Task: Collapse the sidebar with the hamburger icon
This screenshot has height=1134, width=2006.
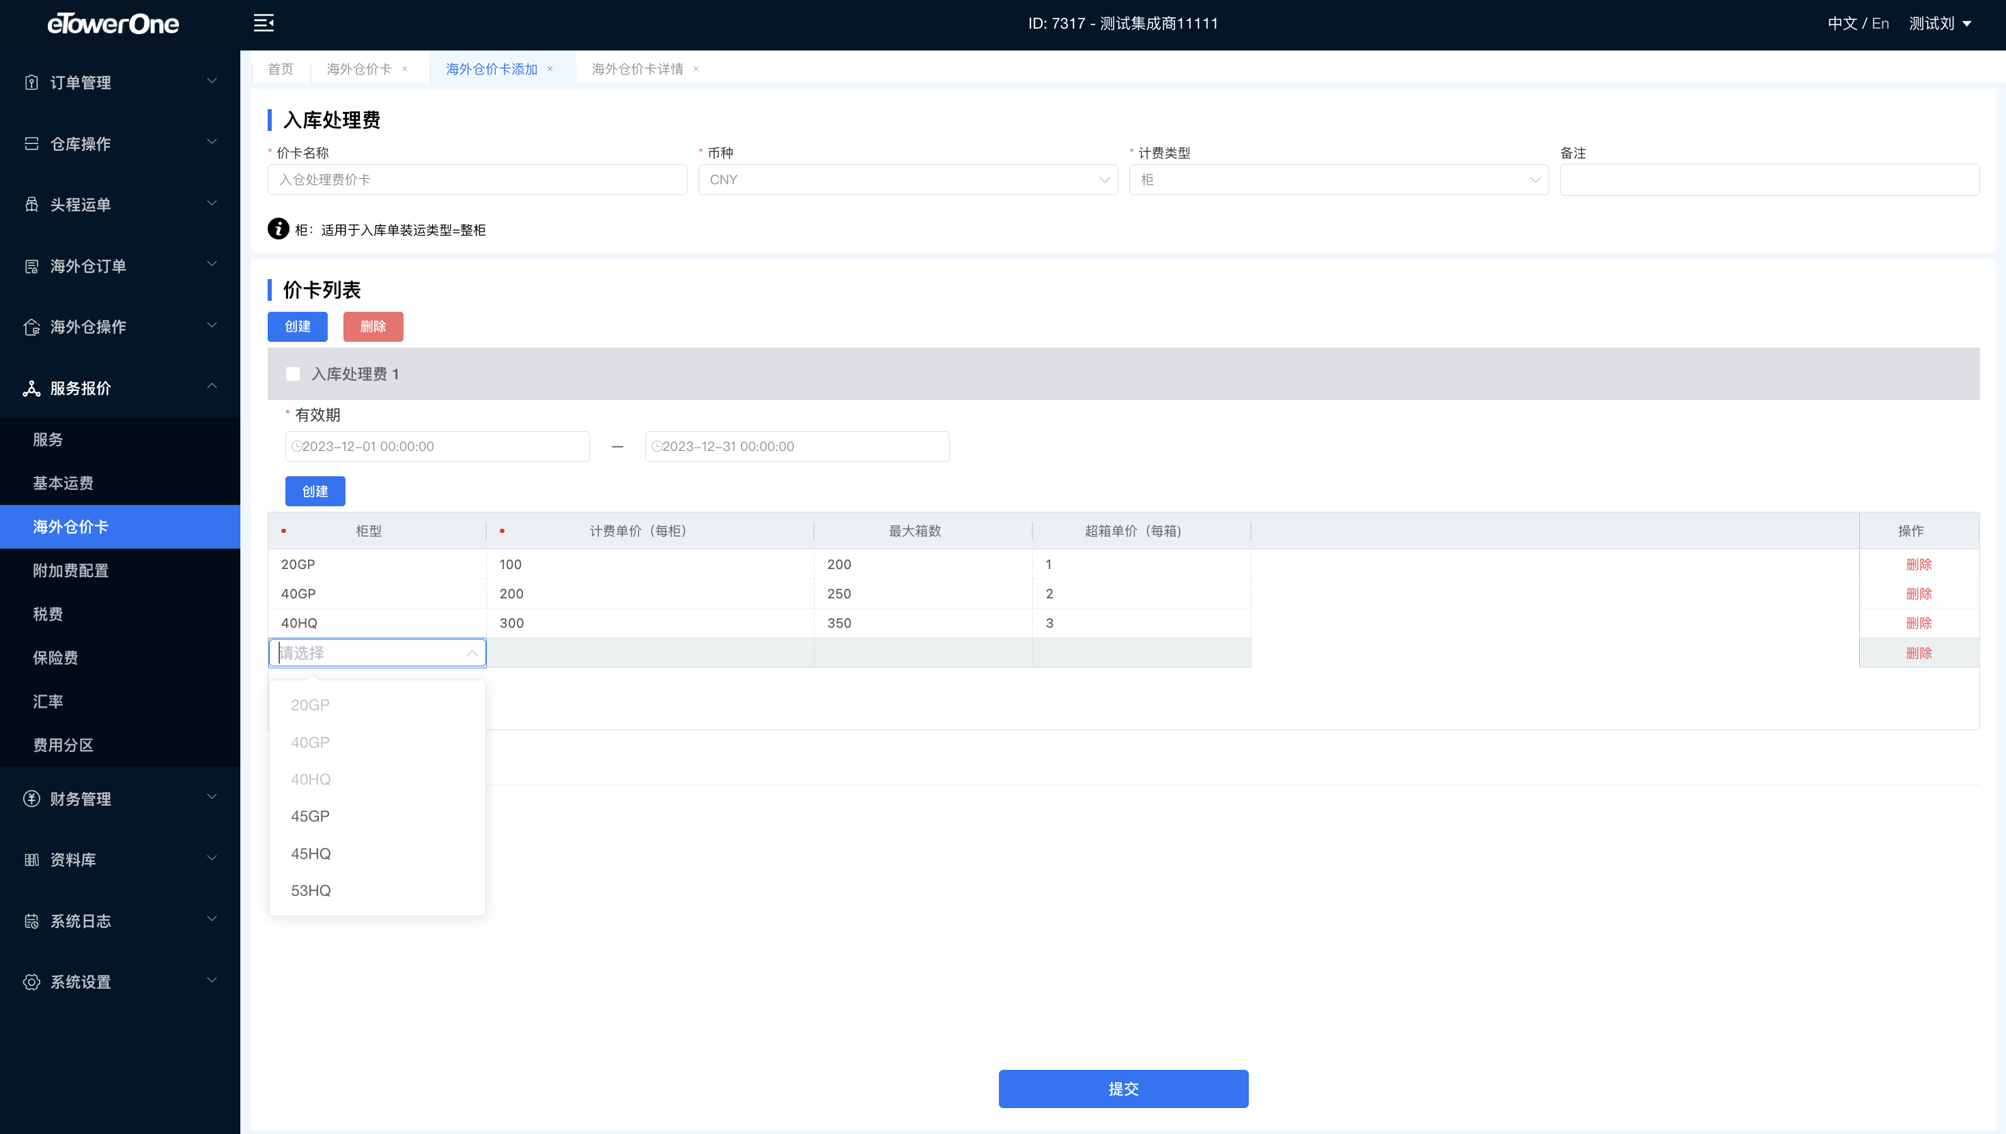Action: pyautogui.click(x=264, y=23)
